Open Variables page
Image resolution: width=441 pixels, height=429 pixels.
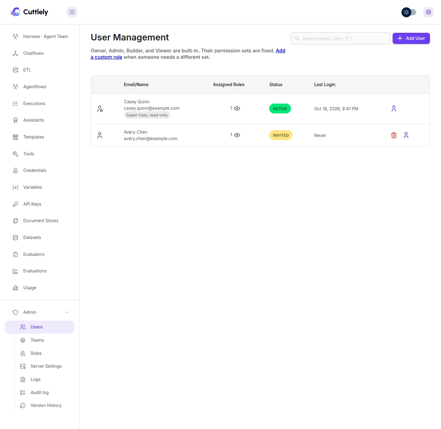point(40,187)
